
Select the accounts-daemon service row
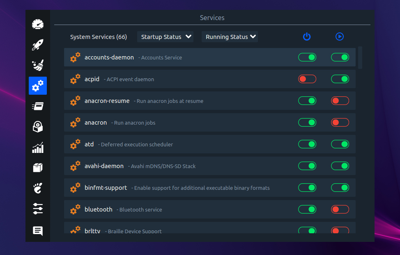[x=185, y=57]
